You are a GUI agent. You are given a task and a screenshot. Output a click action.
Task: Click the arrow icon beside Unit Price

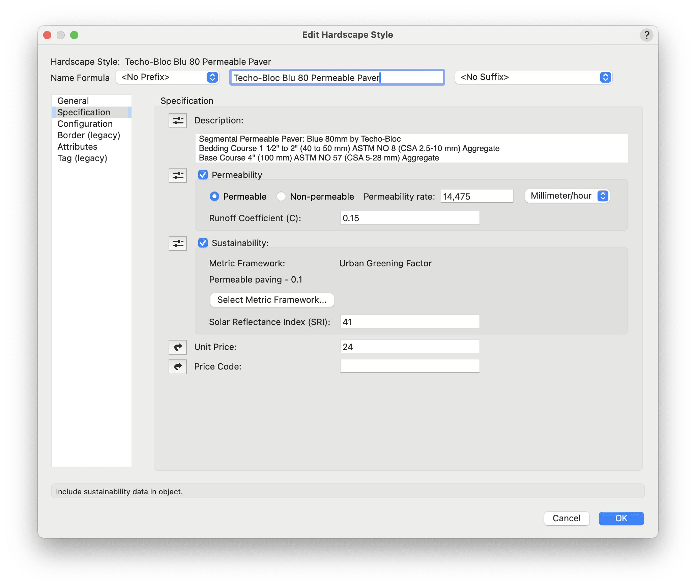point(178,347)
